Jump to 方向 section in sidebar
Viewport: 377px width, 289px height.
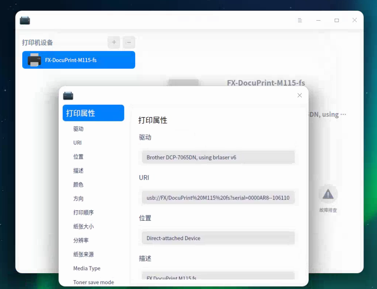pyautogui.click(x=78, y=198)
